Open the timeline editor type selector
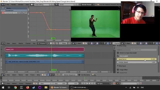Viewport: 160px width, 90px height. 3,83
